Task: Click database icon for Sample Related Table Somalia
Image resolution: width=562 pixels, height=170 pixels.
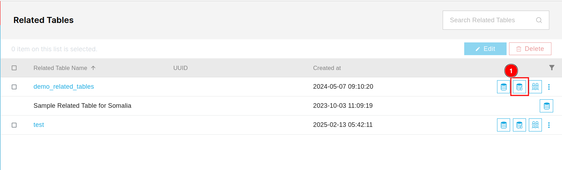Action: pyautogui.click(x=546, y=106)
